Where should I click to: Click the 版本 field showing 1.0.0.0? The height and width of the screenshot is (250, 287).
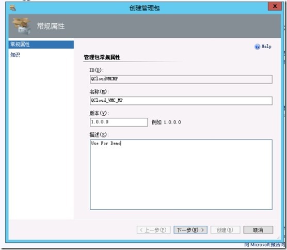tap(119, 122)
